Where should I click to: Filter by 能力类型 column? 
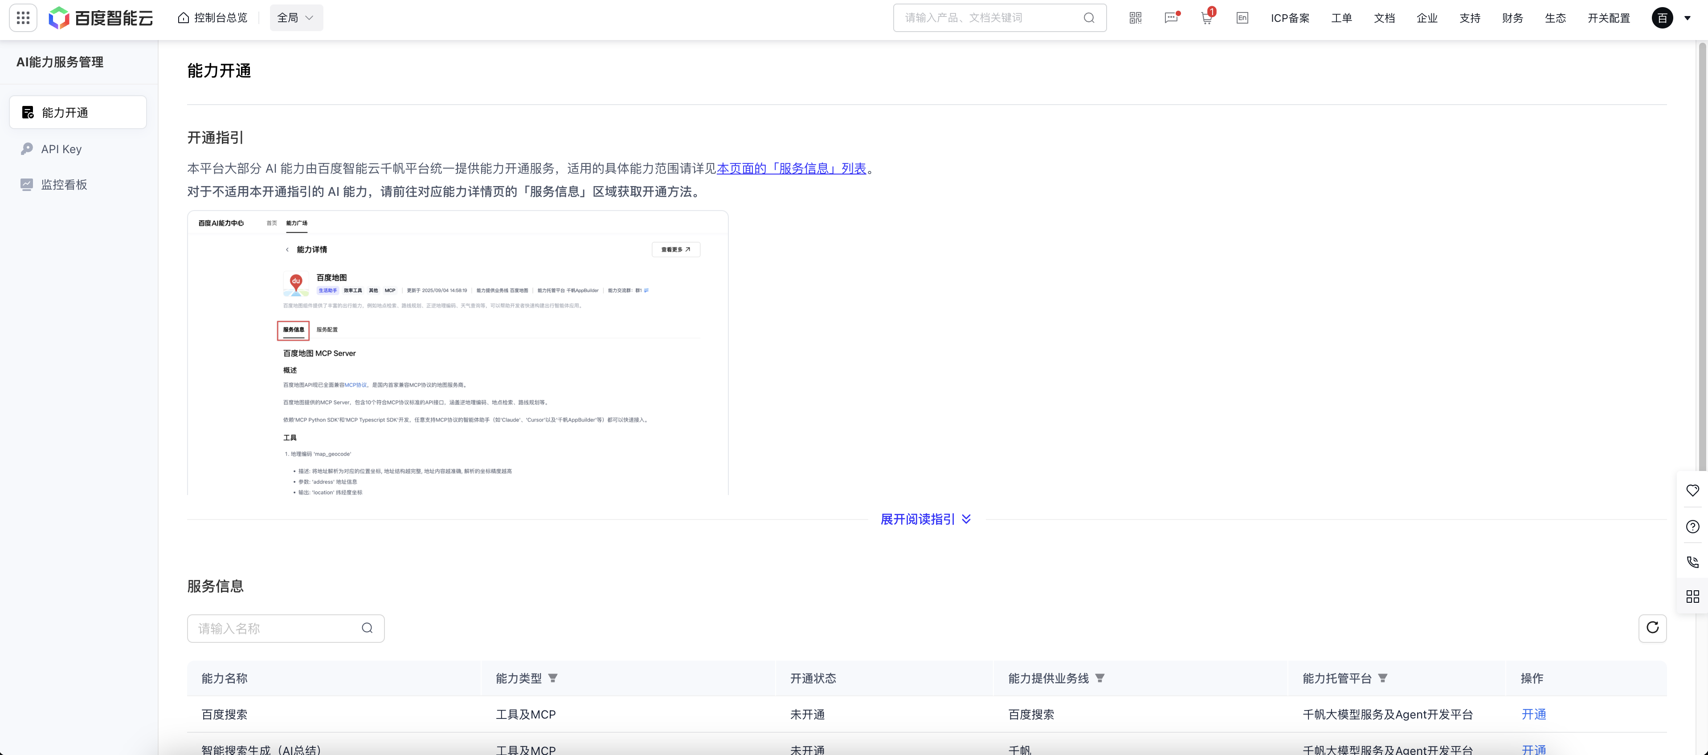pyautogui.click(x=552, y=678)
